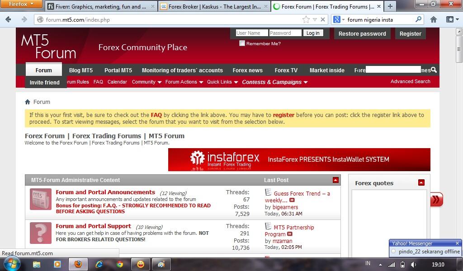
Task: Switch to the Fiverr tab
Action: point(101,6)
